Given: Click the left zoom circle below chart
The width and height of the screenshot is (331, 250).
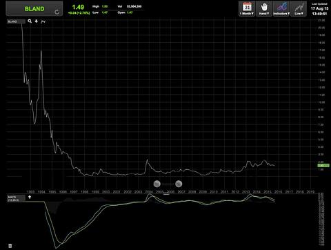Looking at the screenshot, I should [157, 184].
